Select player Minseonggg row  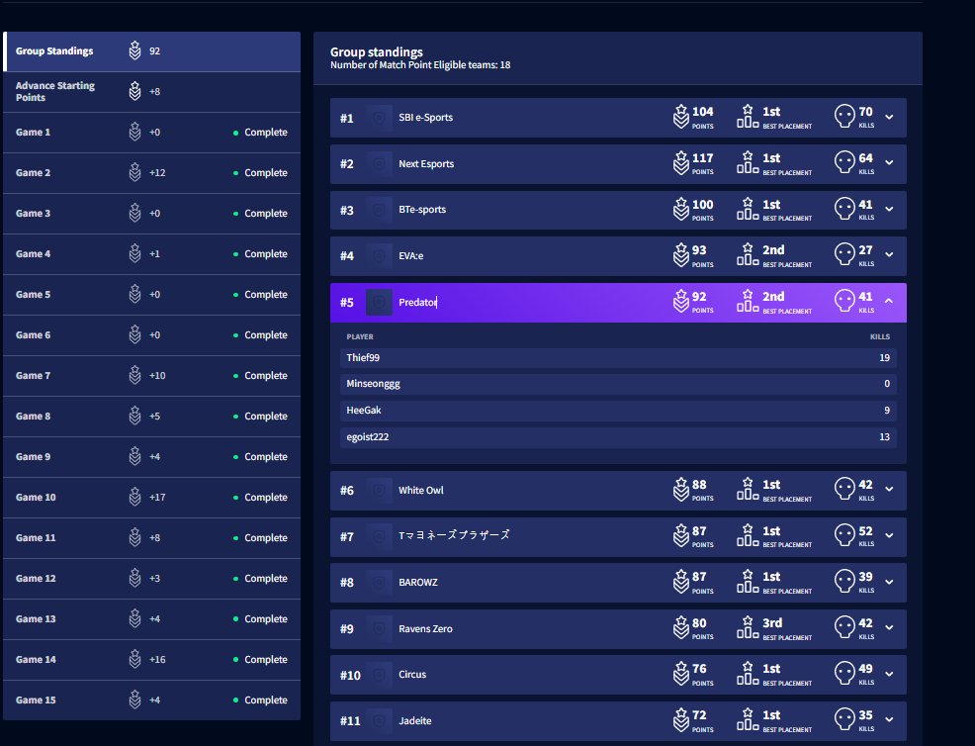(618, 384)
